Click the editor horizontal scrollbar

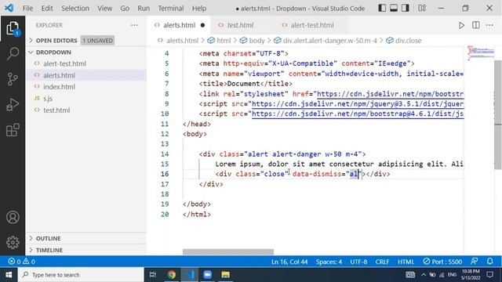[x=228, y=252]
